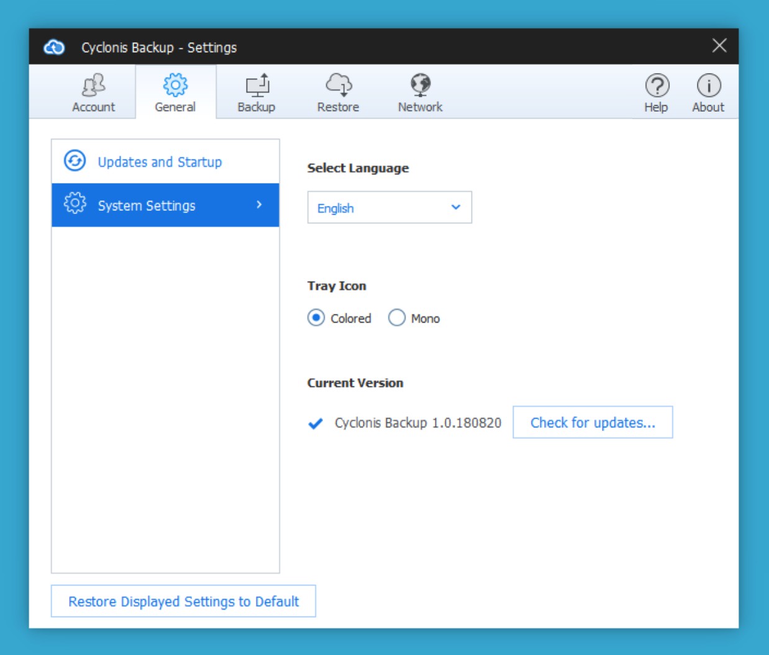769x655 pixels.
Task: Click the Cyclonis cloud logo in title bar
Action: click(x=55, y=47)
